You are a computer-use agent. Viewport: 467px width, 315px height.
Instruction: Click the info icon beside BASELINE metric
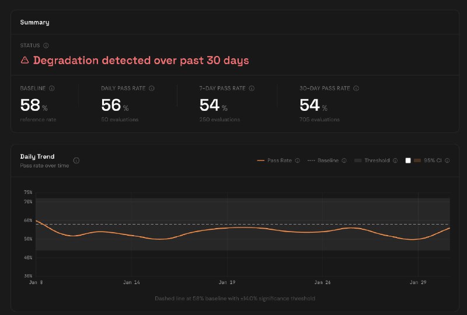click(x=52, y=89)
